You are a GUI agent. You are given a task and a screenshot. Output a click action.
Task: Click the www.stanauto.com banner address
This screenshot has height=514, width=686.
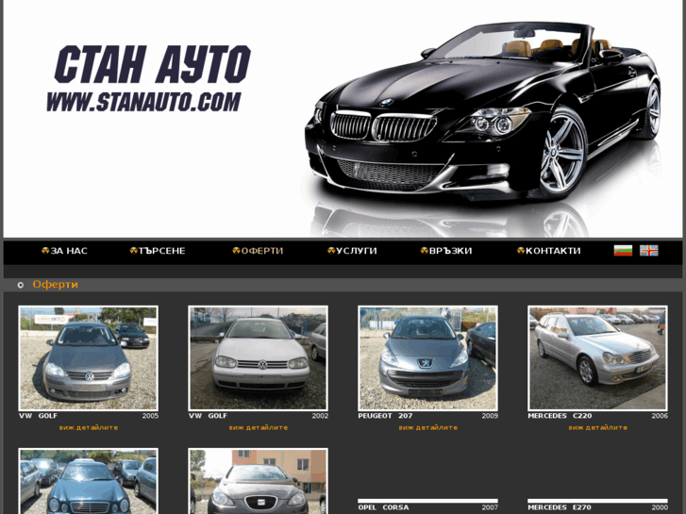143,102
